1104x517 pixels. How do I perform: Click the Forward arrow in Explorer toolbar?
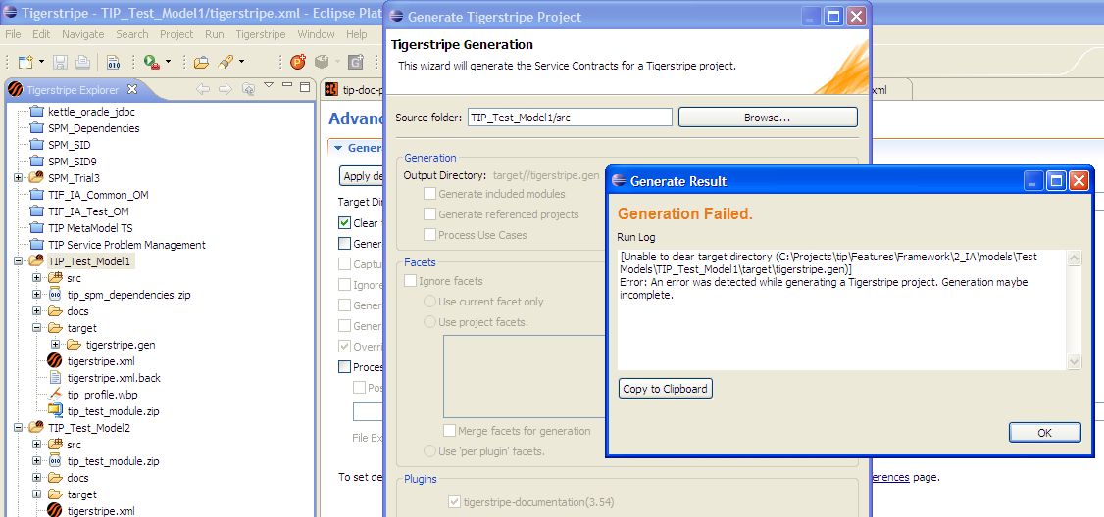tap(226, 89)
